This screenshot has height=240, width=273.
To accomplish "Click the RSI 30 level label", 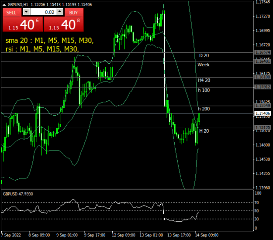I will pos(257,219).
